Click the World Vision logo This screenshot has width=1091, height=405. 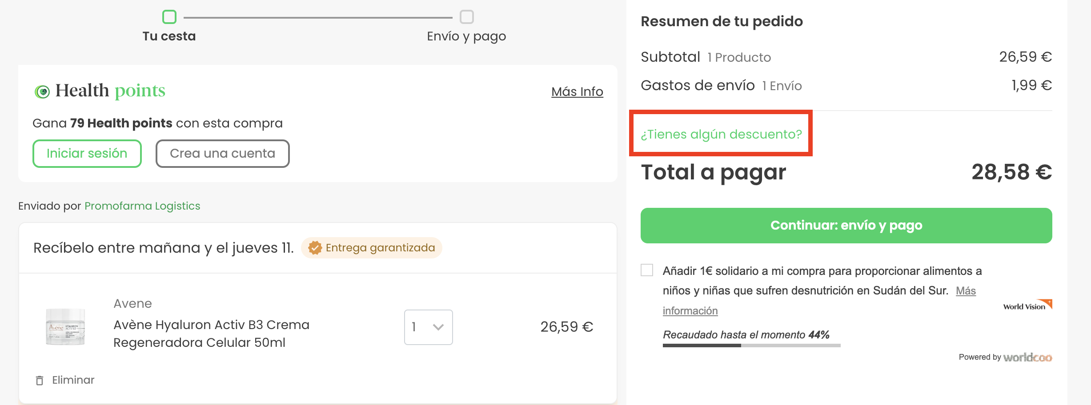pyautogui.click(x=1027, y=305)
